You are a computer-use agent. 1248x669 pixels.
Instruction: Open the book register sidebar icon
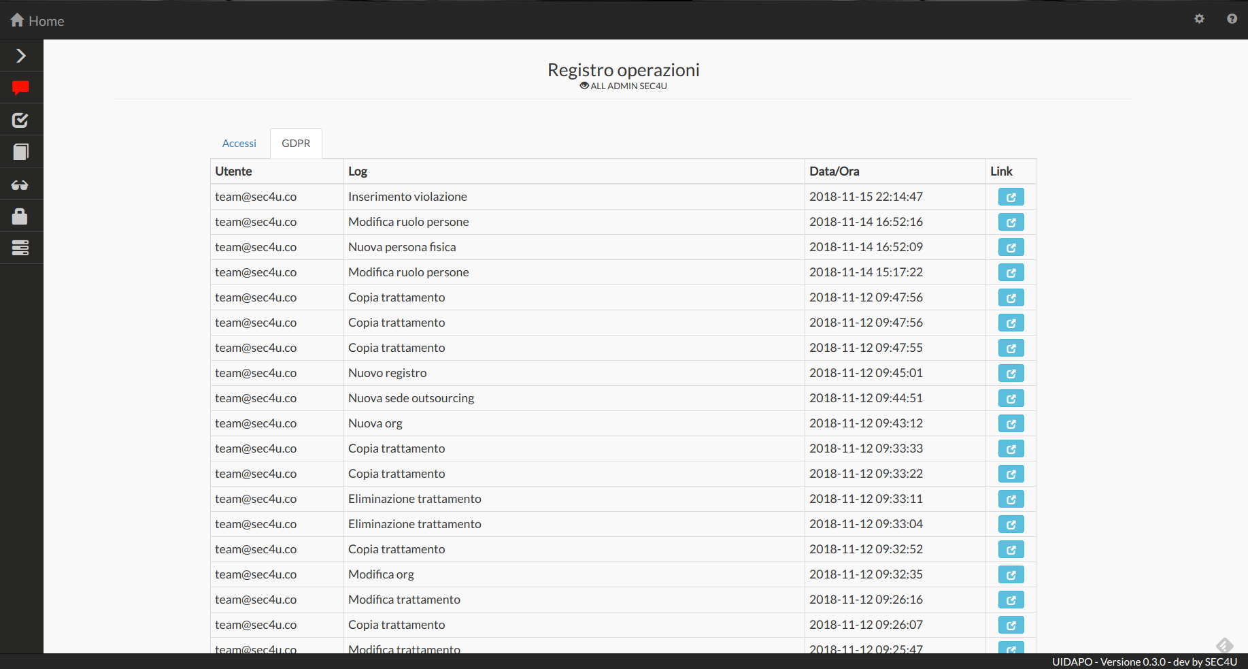pos(20,152)
